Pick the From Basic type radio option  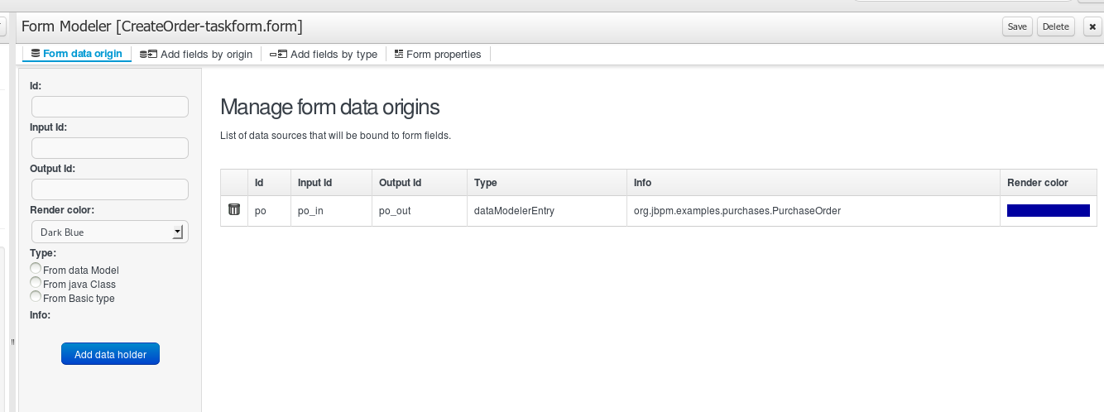point(36,297)
